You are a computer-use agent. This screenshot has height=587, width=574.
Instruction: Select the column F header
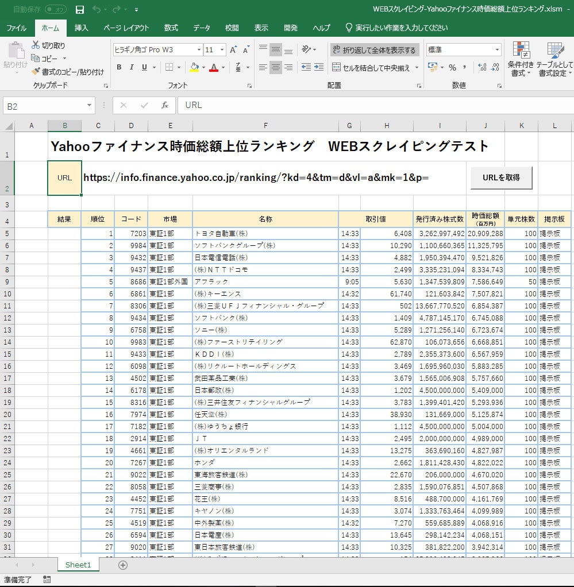[265, 126]
